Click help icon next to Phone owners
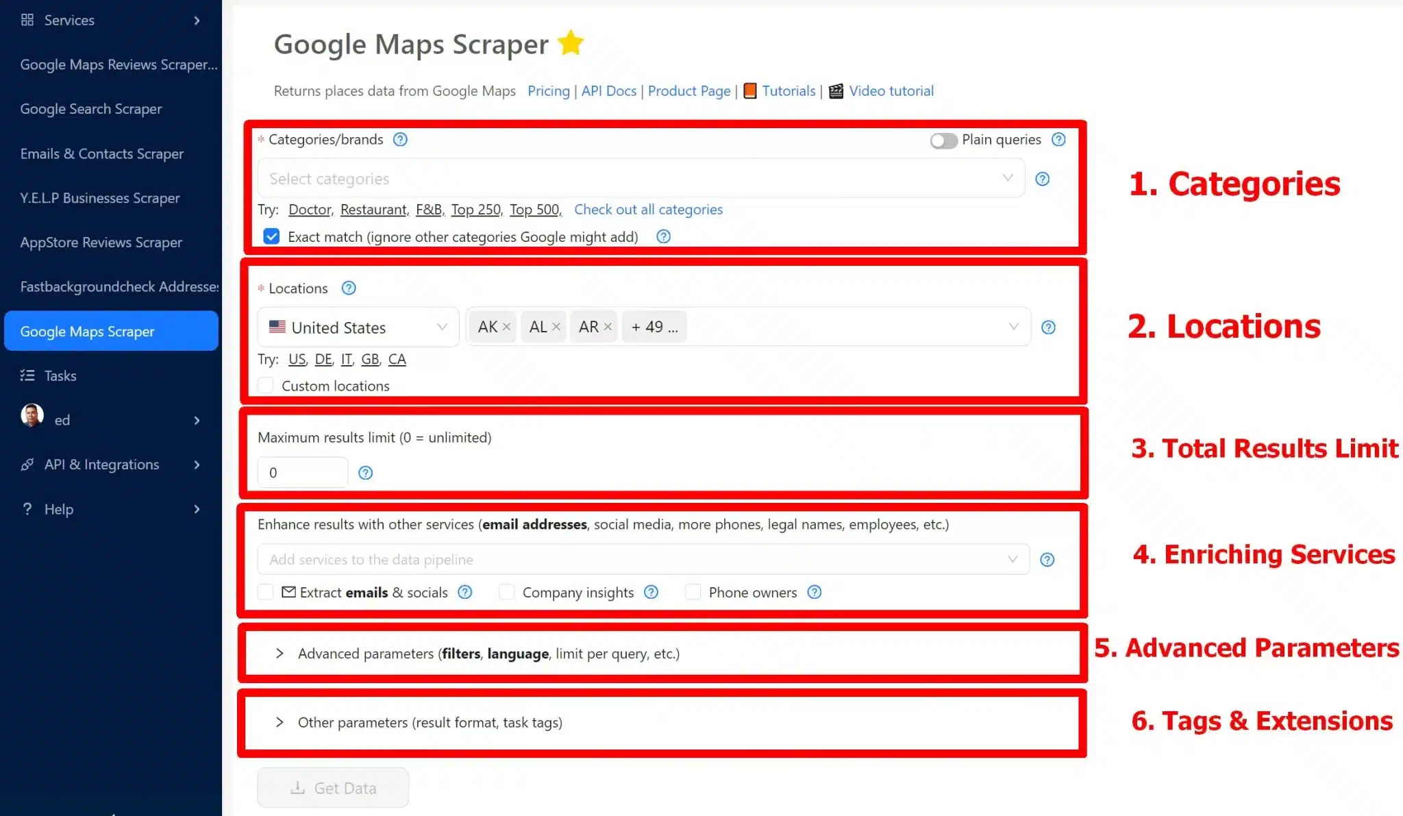 814,593
